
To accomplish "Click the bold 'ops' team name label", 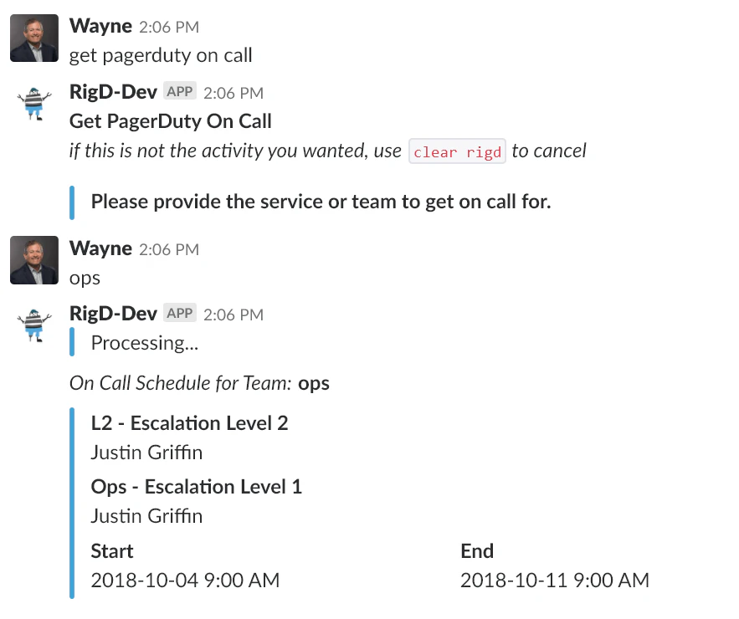I will click(x=314, y=383).
